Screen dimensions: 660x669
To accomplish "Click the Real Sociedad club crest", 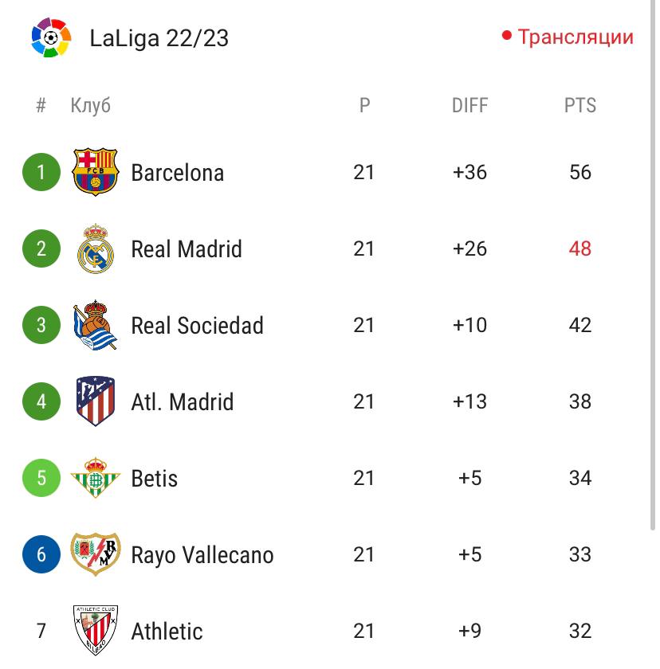I will click(96, 326).
